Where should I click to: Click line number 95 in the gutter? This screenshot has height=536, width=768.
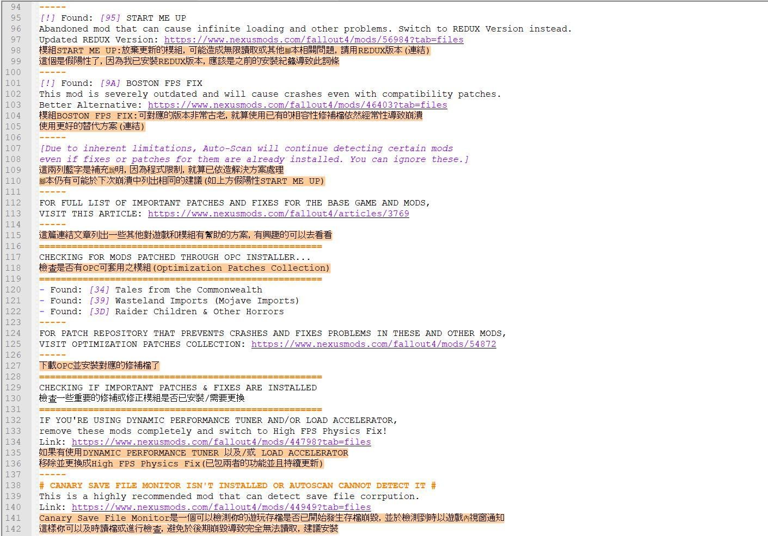coord(16,18)
